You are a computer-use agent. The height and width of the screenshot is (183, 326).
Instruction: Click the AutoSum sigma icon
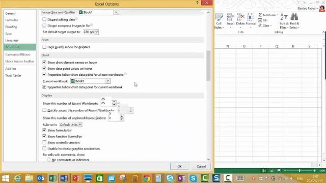(260, 15)
